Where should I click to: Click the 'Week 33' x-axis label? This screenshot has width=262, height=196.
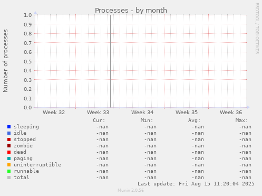[98, 113]
